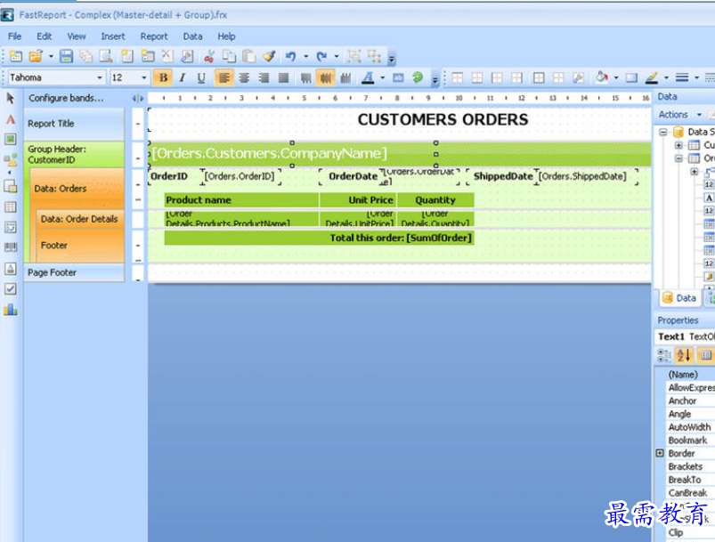The image size is (715, 542).
Task: Toggle left text alignment
Action: 223,77
